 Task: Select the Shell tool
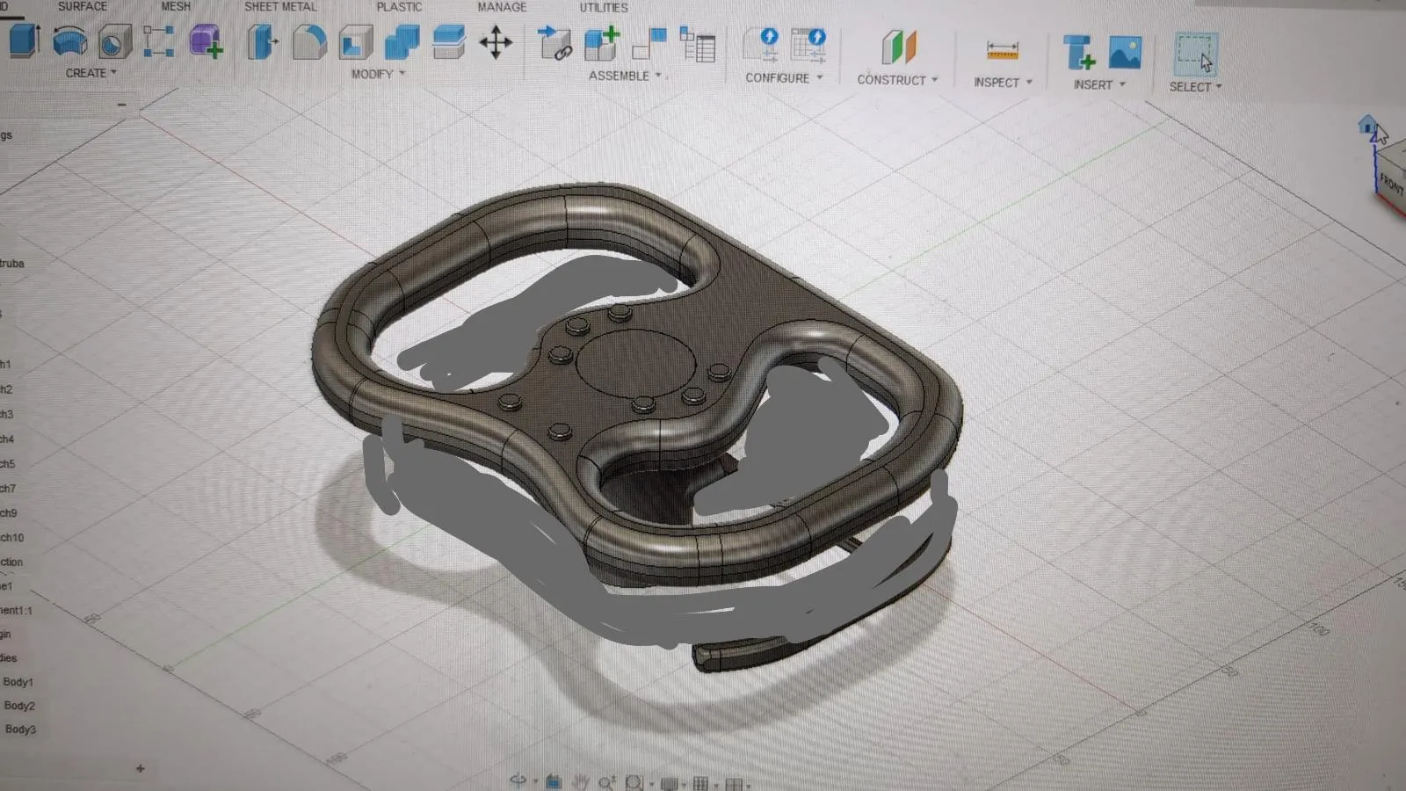tap(356, 42)
